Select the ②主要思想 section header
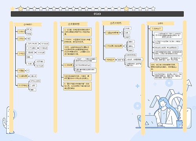Screen dimensions: 196x141 pos(74,24)
